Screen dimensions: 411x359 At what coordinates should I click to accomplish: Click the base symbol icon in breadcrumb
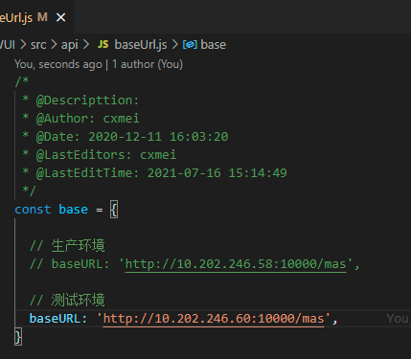[190, 45]
